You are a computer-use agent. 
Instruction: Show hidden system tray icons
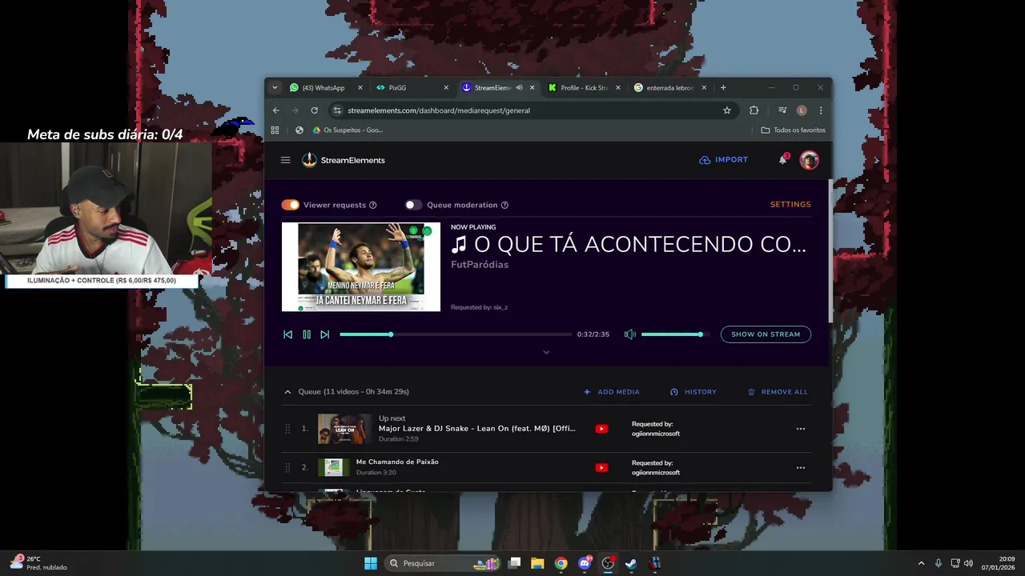click(921, 563)
